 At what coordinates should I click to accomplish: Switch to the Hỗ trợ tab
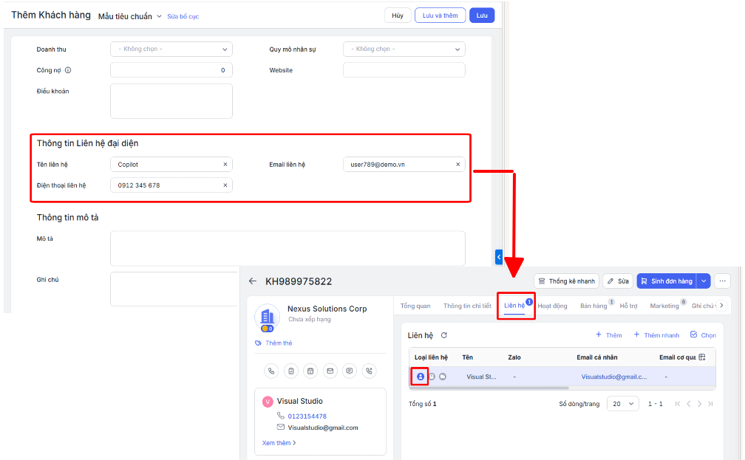(628, 306)
